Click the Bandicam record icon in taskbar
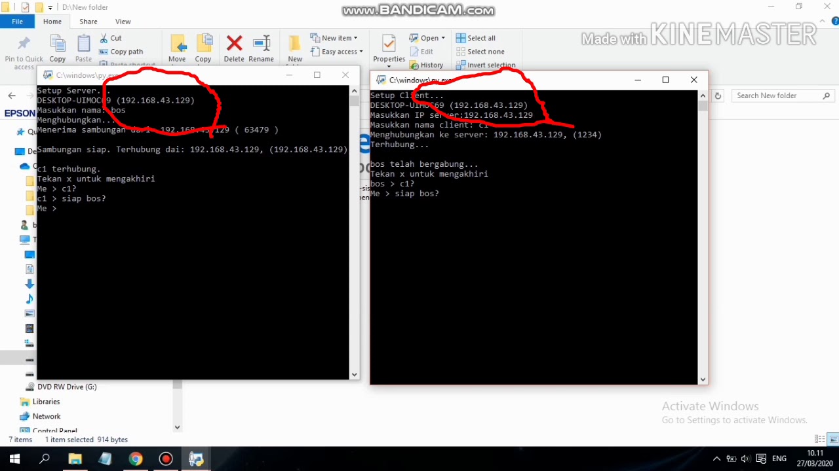Viewport: 839px width, 471px height. point(165,459)
